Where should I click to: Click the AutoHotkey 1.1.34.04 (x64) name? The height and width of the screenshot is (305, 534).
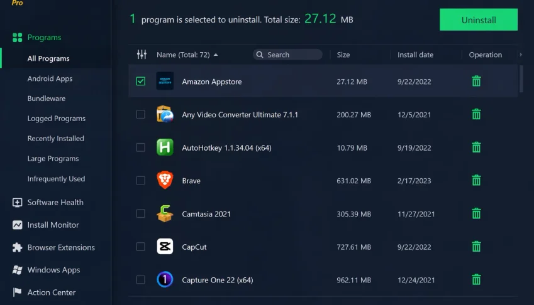pos(226,147)
